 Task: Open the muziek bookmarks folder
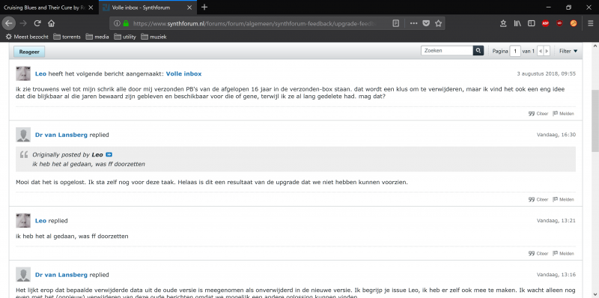pyautogui.click(x=153, y=37)
